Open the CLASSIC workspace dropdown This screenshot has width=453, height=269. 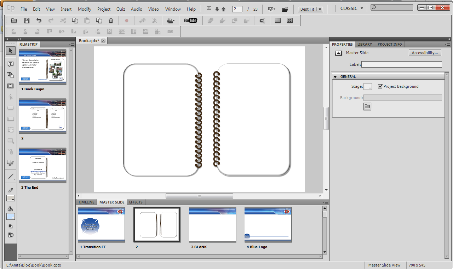coord(351,8)
